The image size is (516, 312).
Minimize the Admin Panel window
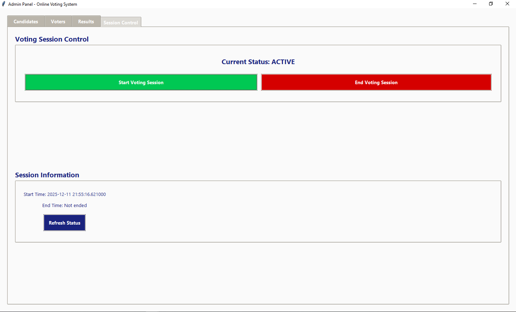[x=475, y=4]
